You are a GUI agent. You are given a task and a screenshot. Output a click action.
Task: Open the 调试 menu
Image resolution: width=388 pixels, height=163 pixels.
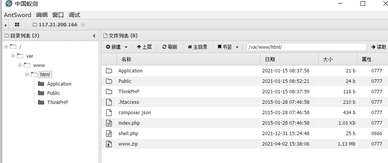click(x=74, y=15)
